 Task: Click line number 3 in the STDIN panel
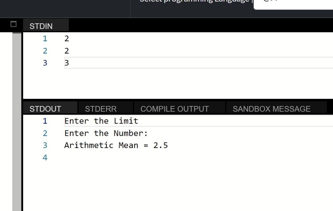45,63
